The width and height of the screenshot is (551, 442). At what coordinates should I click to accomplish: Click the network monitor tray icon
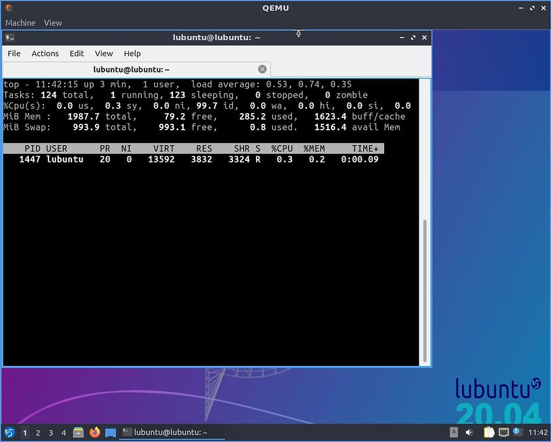coord(504,432)
